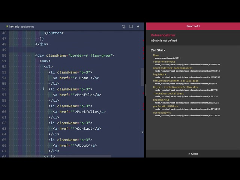Open the source control compare icon
Screen dimensions: 240x180
click(x=124, y=27)
